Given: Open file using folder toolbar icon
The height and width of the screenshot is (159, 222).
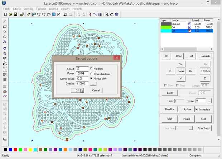Looking at the screenshot, I should pos(10,14).
